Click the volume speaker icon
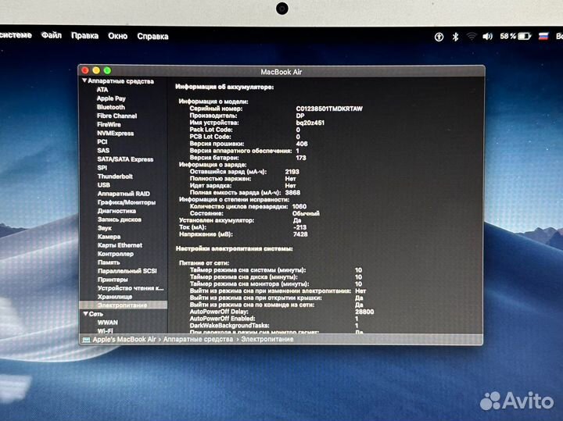Screen dimensions: 563x421 pos(487,36)
